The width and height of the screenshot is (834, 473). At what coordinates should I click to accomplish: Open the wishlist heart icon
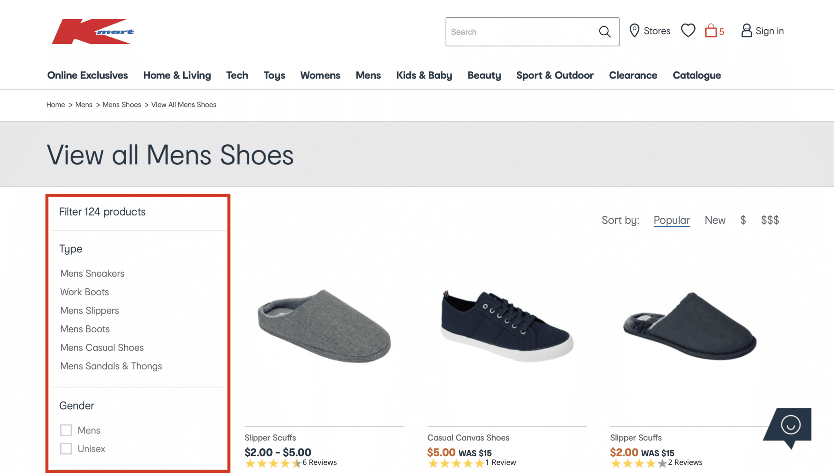tap(688, 30)
